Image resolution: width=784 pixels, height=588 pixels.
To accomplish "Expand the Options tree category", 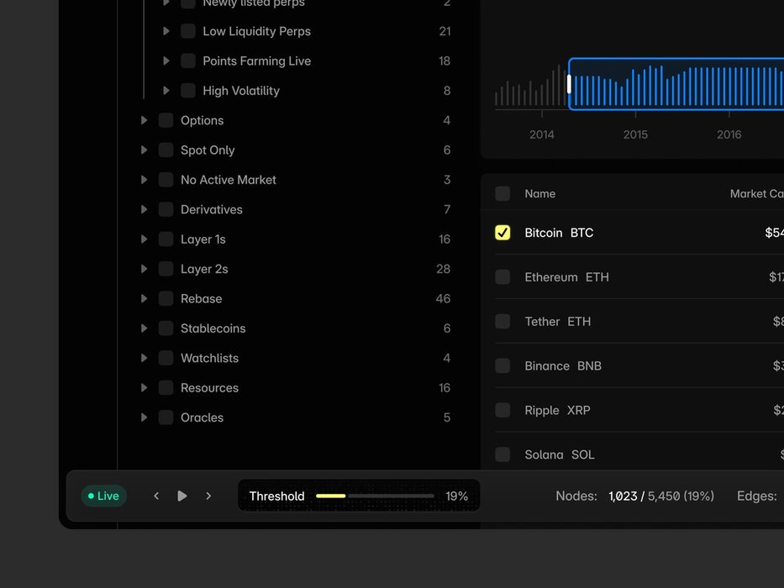I will click(x=144, y=121).
